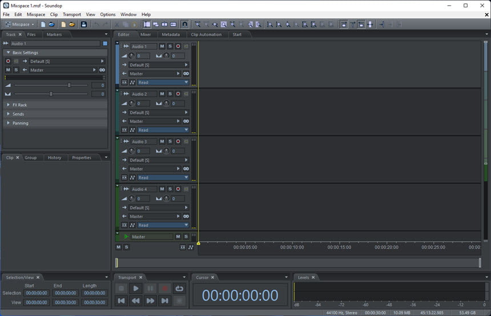Switch to the Clip Automation tab
The image size is (491, 316).
click(206, 34)
